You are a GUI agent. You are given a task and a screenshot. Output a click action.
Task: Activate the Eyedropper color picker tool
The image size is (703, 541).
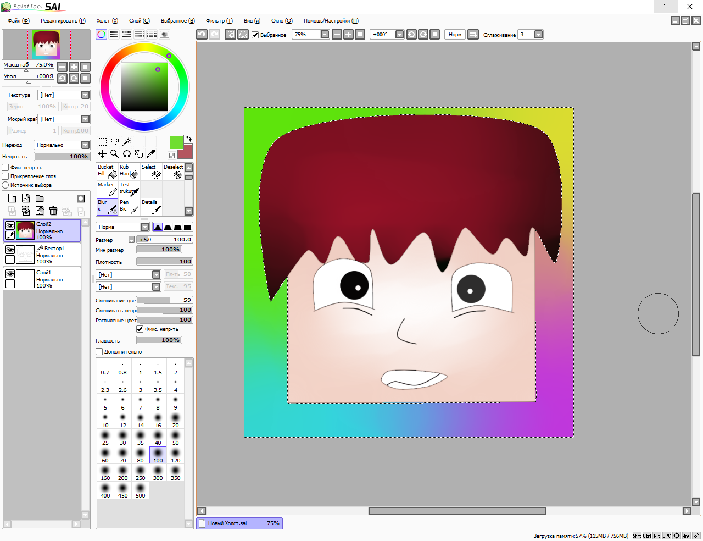(151, 154)
